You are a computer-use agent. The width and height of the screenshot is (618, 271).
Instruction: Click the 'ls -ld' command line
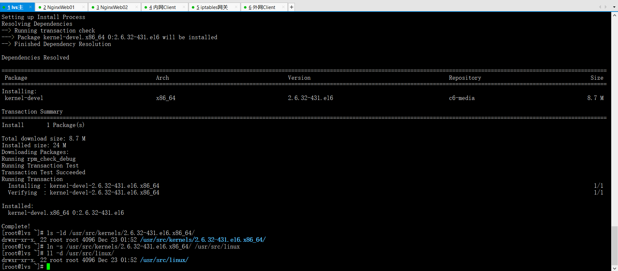(98, 233)
